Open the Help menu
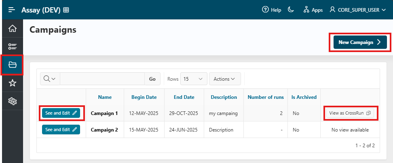This screenshot has height=163, width=393. pos(271,10)
